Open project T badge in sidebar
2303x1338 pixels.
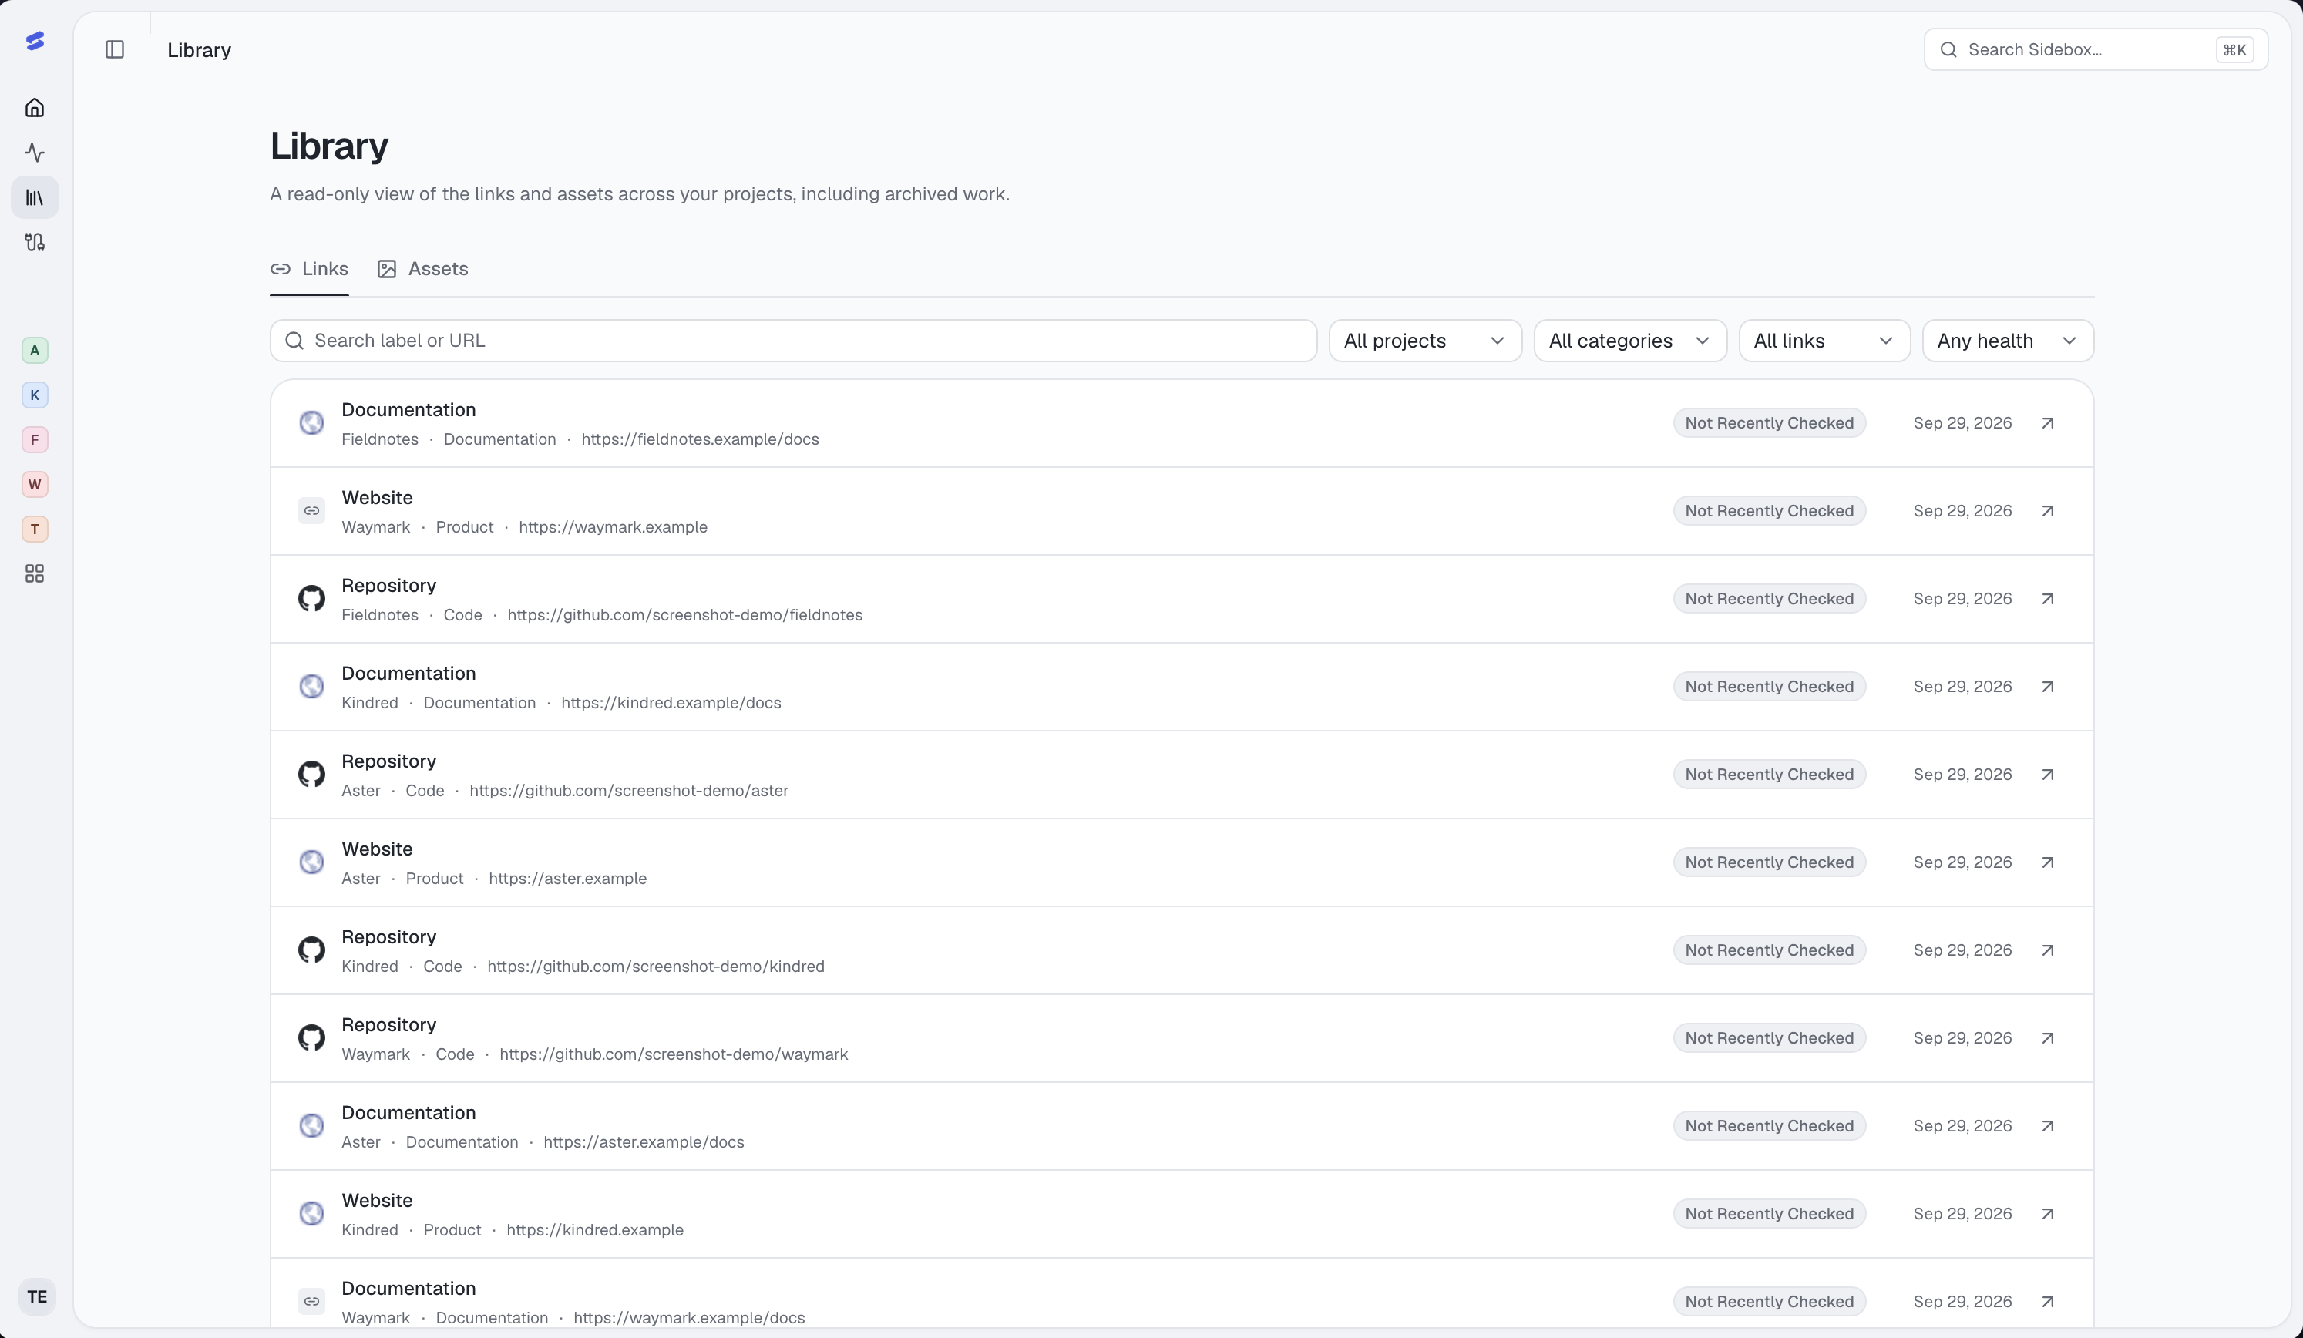pos(35,529)
